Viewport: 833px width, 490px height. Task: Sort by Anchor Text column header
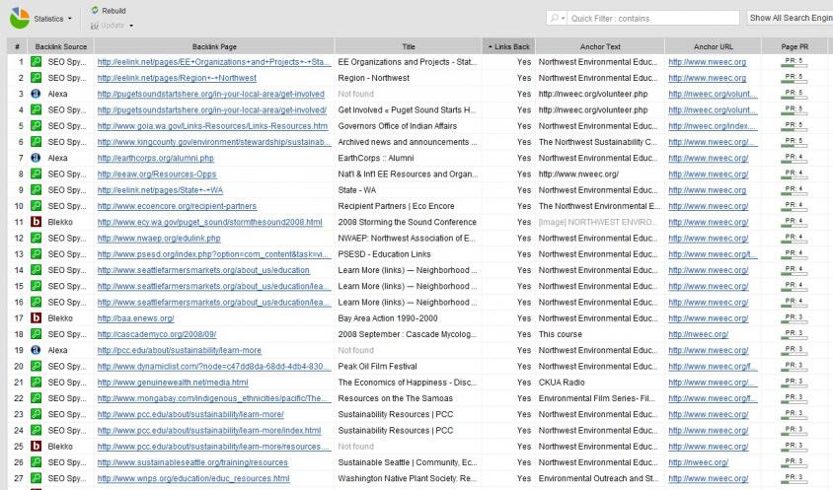[600, 46]
